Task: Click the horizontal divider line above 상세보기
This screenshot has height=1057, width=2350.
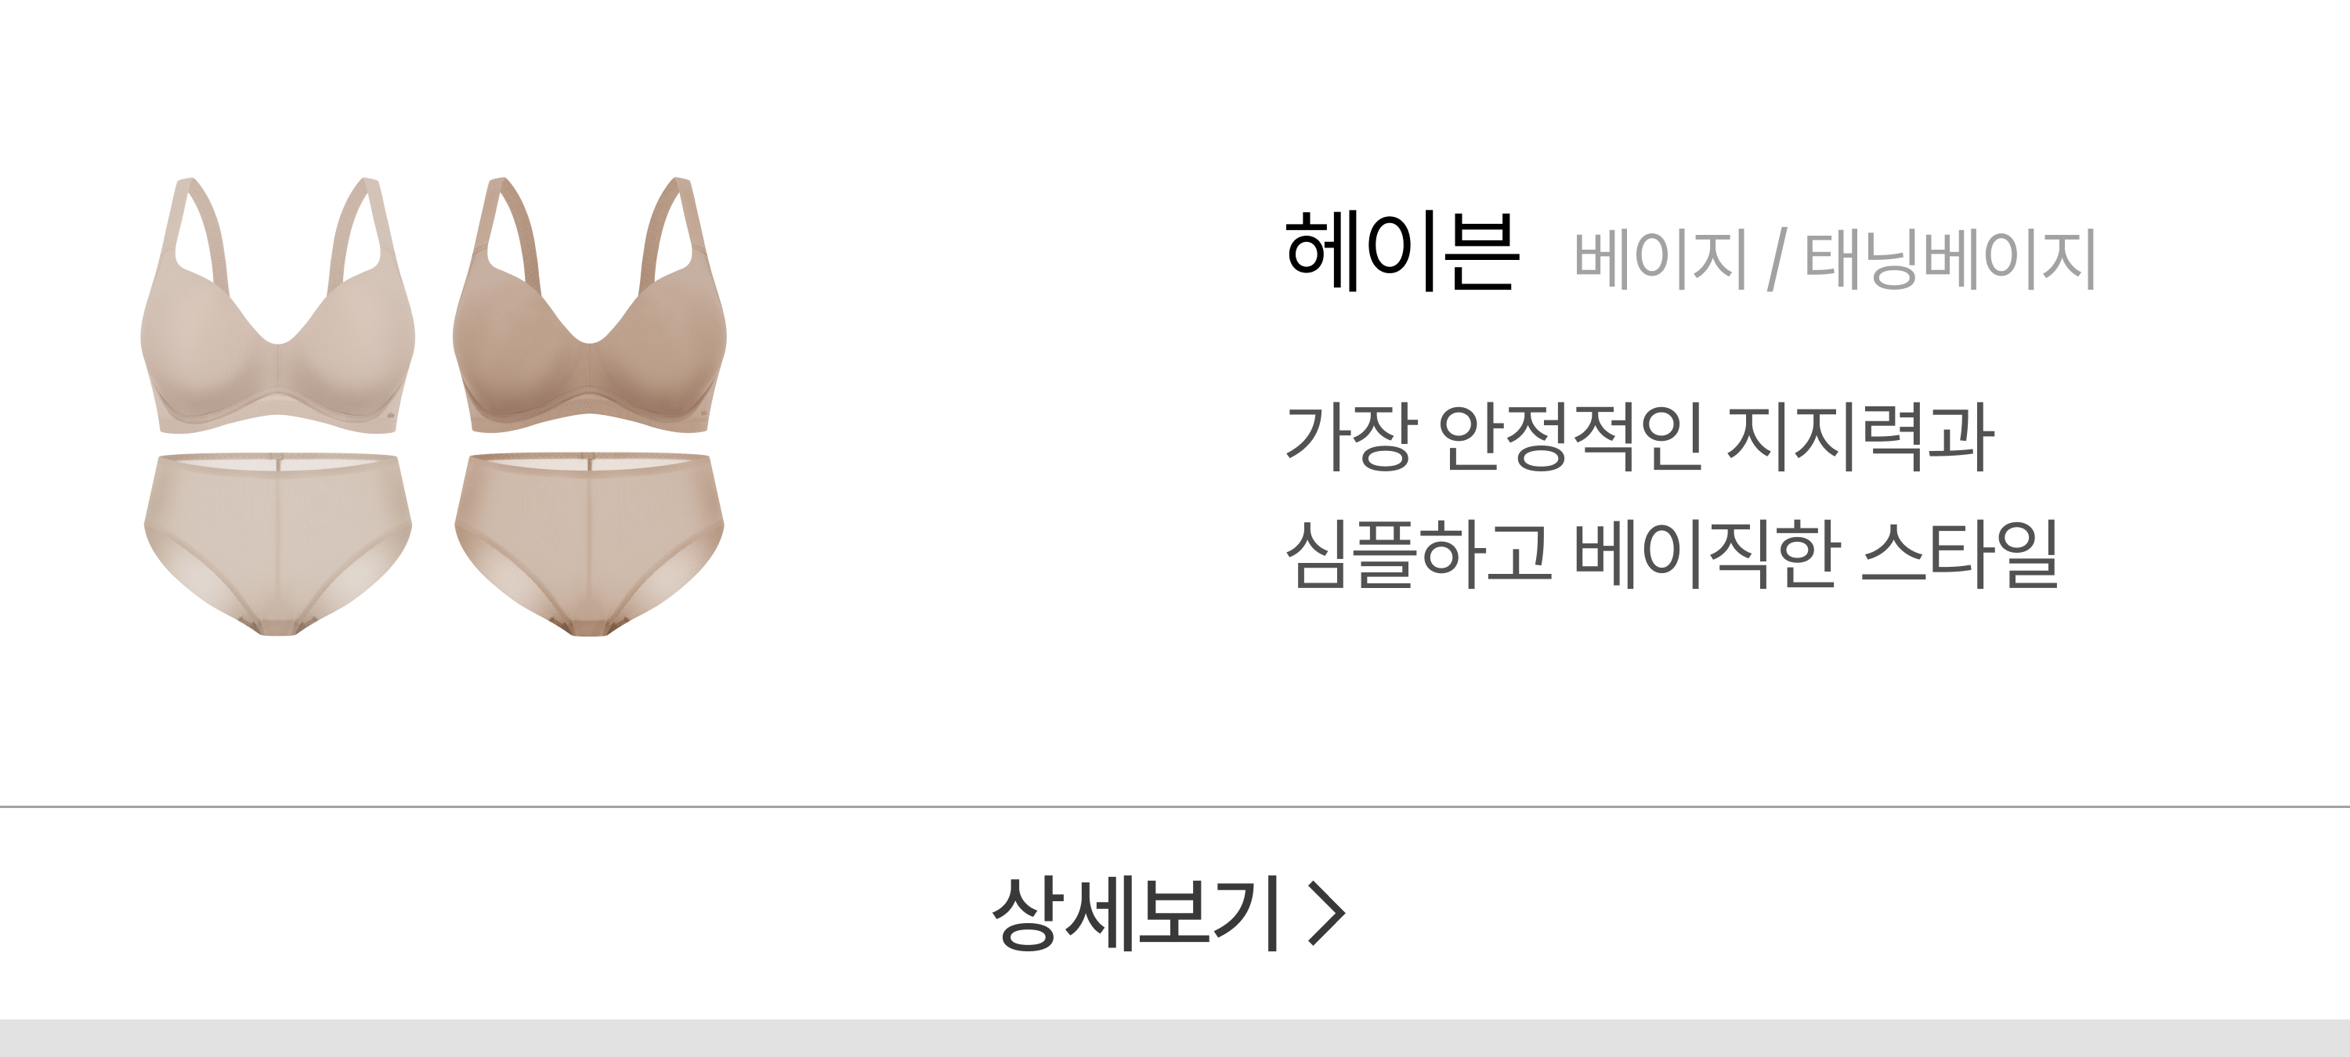Action: point(1175,807)
